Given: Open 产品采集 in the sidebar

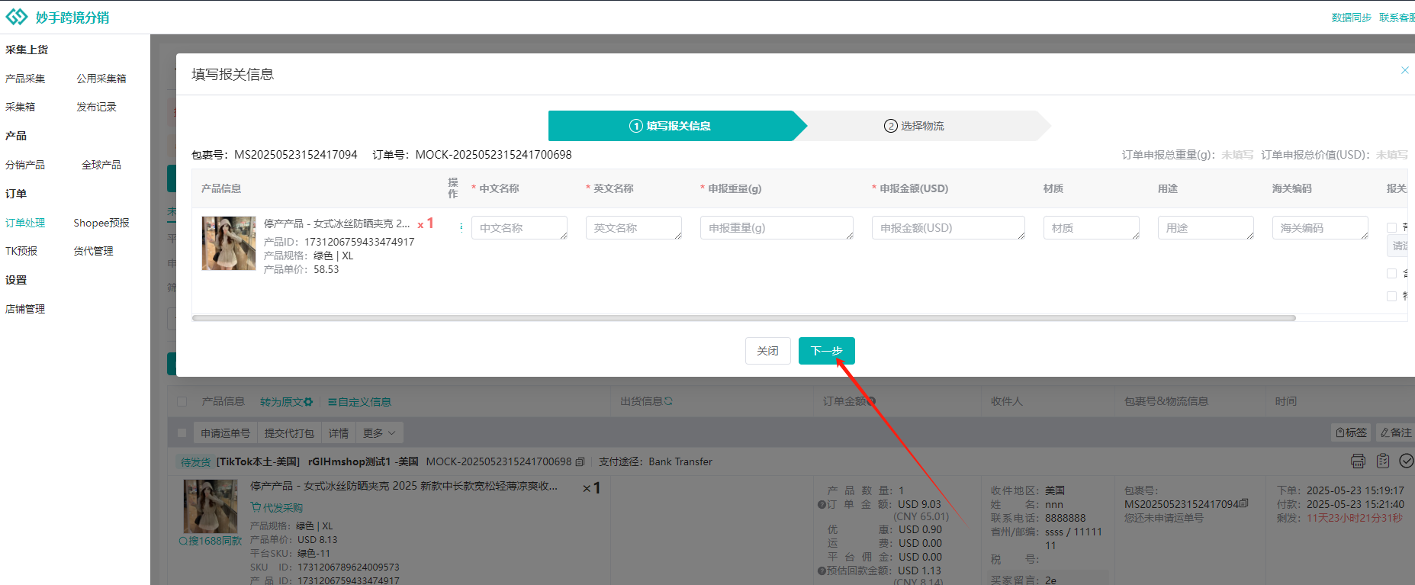Looking at the screenshot, I should coord(25,79).
